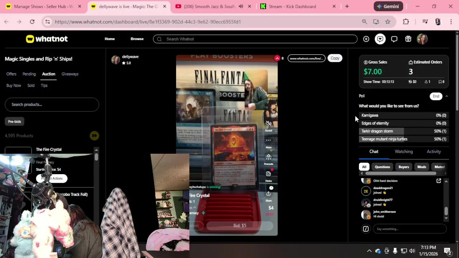Click the whatnot.com/live URL pill
The height and width of the screenshot is (258, 459).
(x=306, y=58)
